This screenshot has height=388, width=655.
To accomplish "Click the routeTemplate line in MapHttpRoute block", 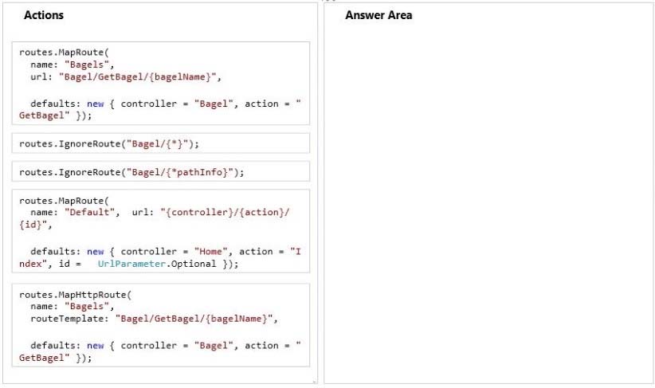I will [x=154, y=319].
